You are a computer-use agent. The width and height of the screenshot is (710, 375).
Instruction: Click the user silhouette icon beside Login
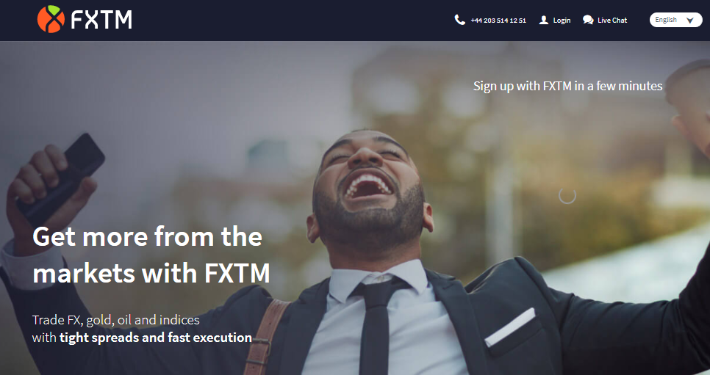543,20
